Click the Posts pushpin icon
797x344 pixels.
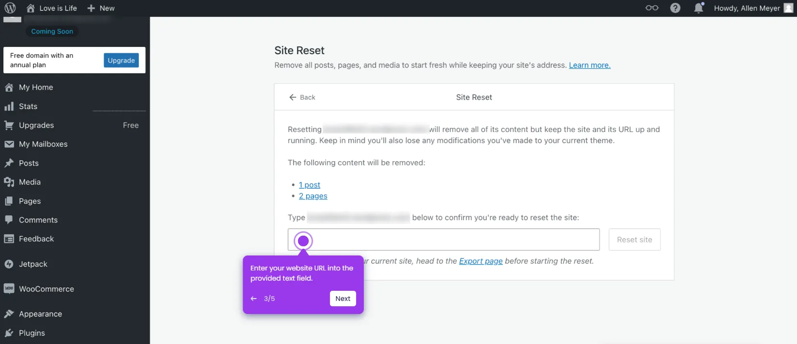(x=9, y=163)
